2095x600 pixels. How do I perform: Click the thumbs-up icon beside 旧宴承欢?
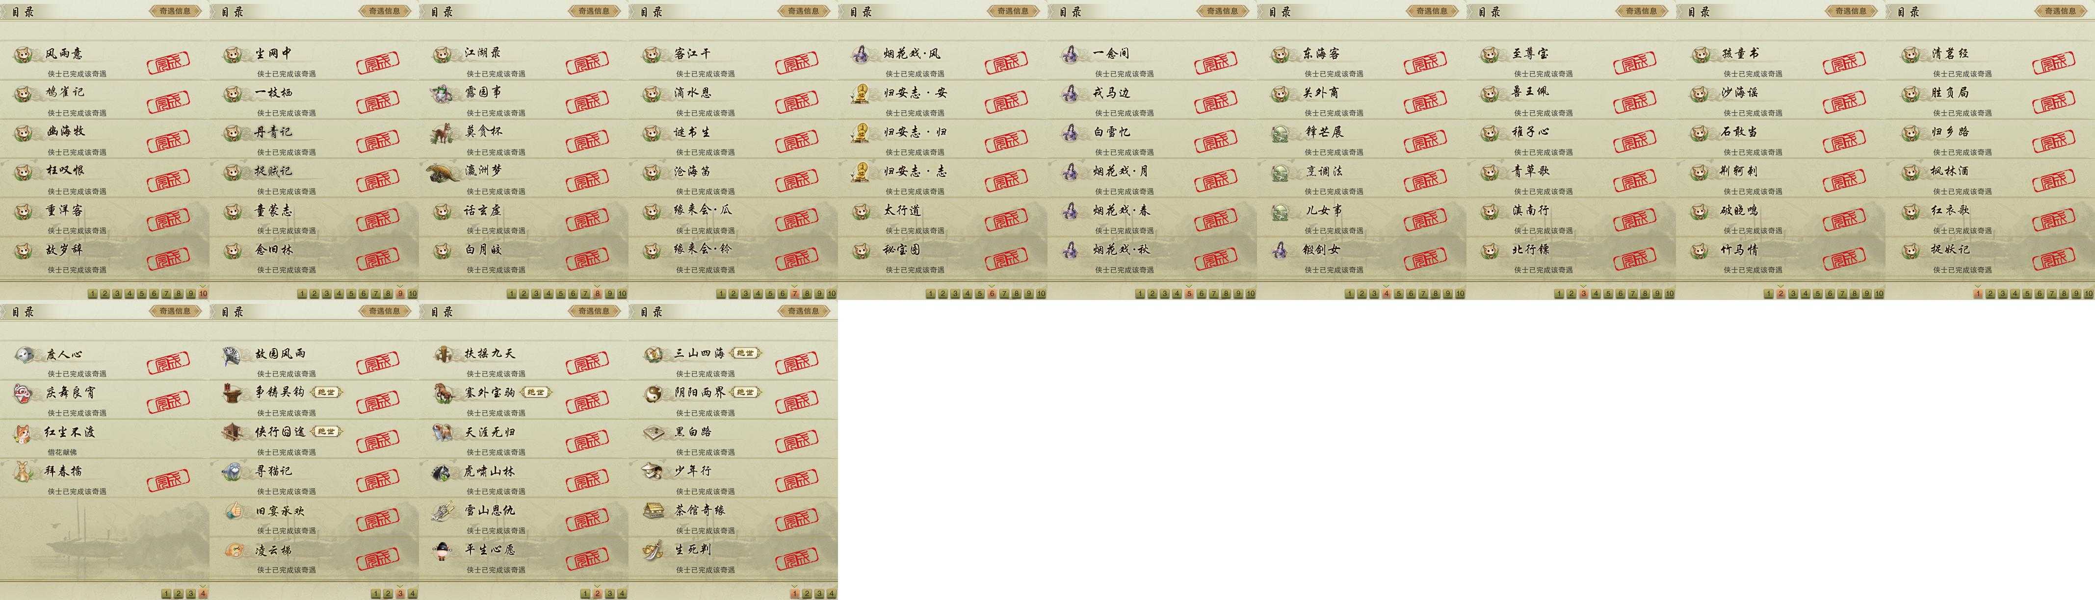pyautogui.click(x=234, y=511)
